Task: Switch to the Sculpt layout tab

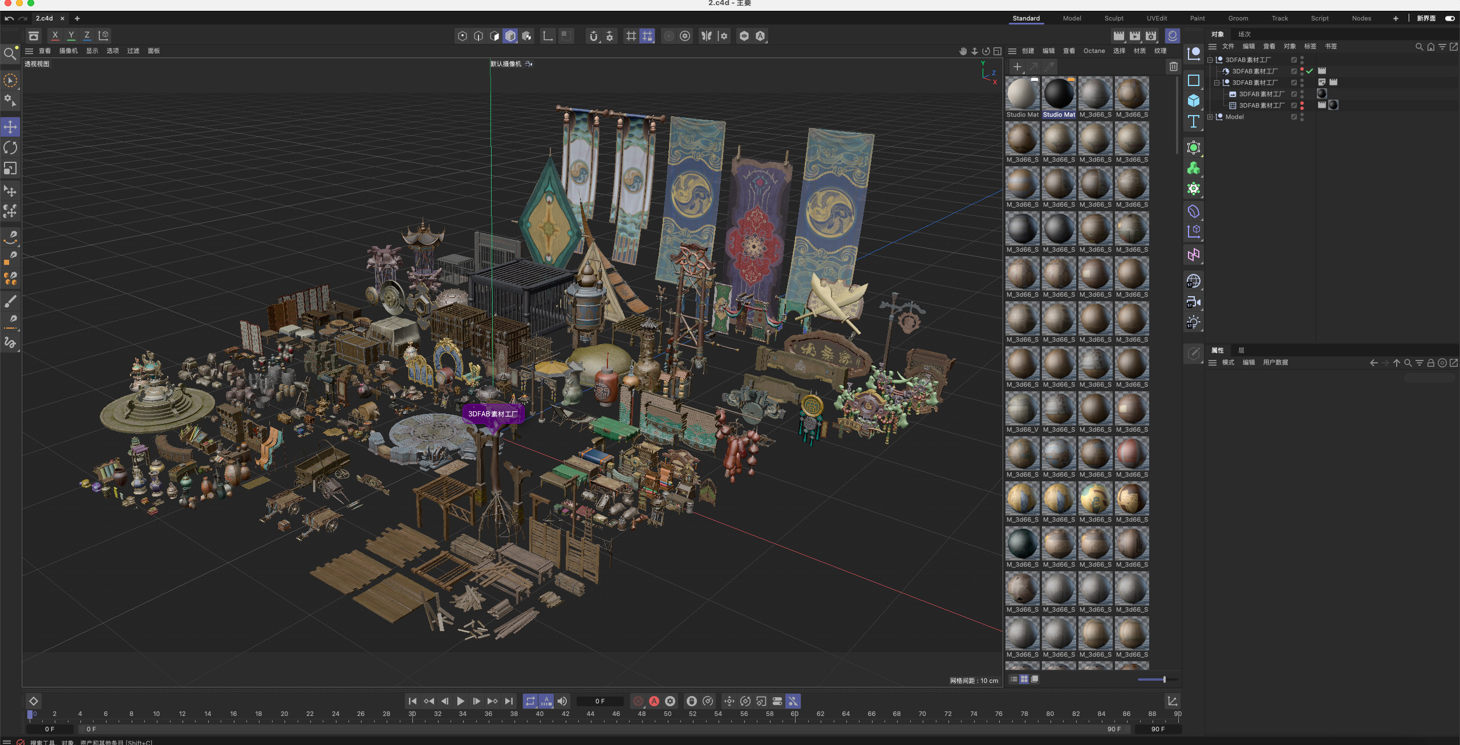Action: coord(1113,18)
